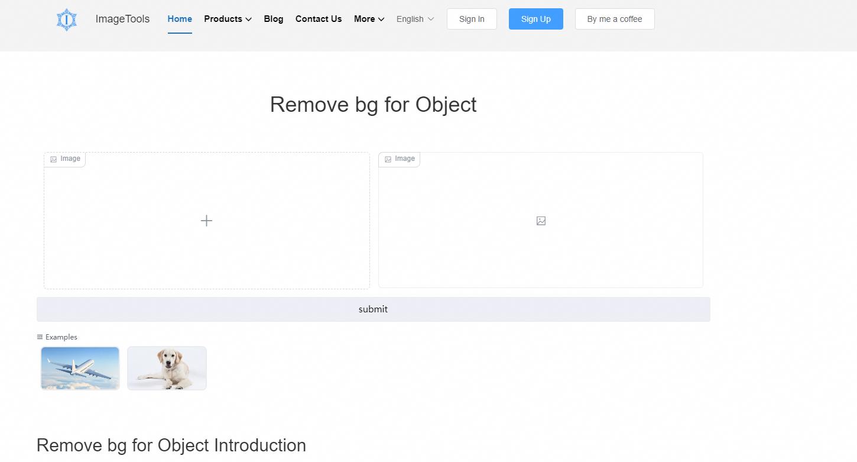This screenshot has width=857, height=462.
Task: Click the empty output image panel
Action: (541, 254)
